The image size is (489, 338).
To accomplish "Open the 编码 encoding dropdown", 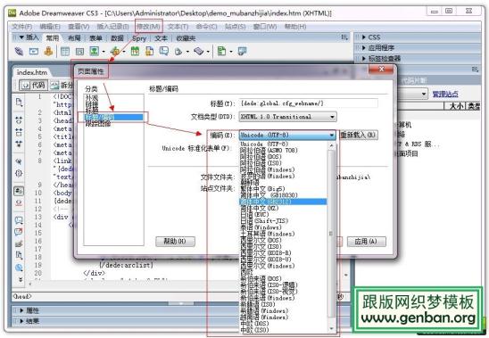I will 287,135.
